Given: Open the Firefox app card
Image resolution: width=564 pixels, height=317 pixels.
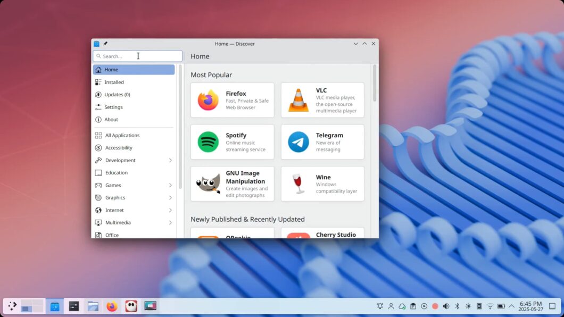Looking at the screenshot, I should point(233,99).
